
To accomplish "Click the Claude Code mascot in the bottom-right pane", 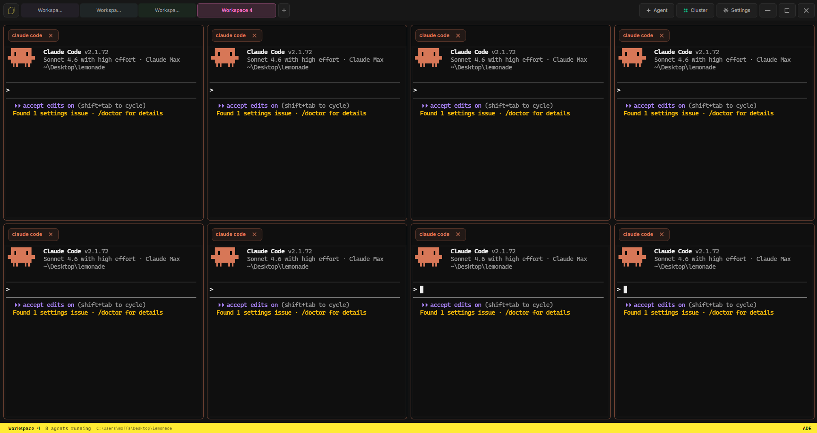I will point(632,257).
